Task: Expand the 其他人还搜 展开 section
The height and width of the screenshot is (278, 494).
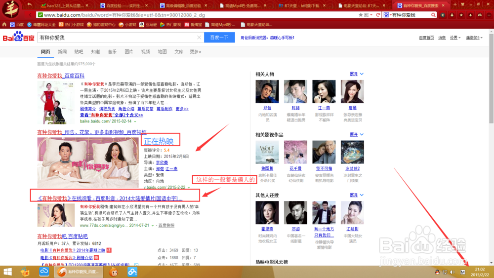Action: tap(356, 195)
